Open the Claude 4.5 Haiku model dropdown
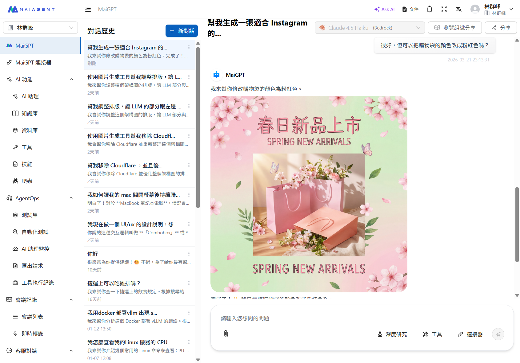 [x=369, y=28]
